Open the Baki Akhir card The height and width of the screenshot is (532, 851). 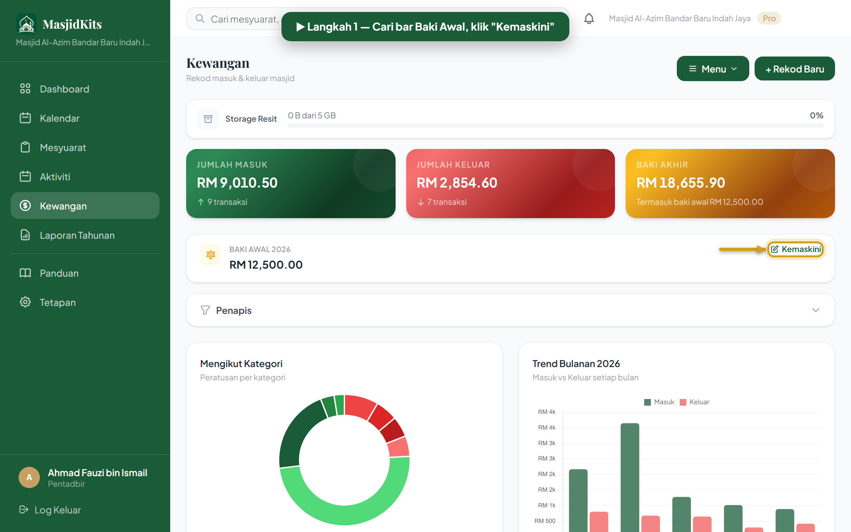click(730, 183)
